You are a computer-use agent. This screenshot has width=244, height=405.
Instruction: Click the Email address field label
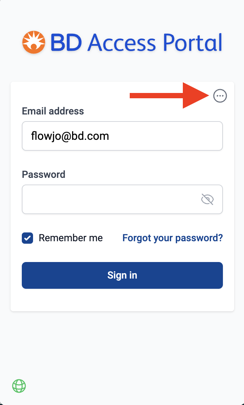click(53, 111)
